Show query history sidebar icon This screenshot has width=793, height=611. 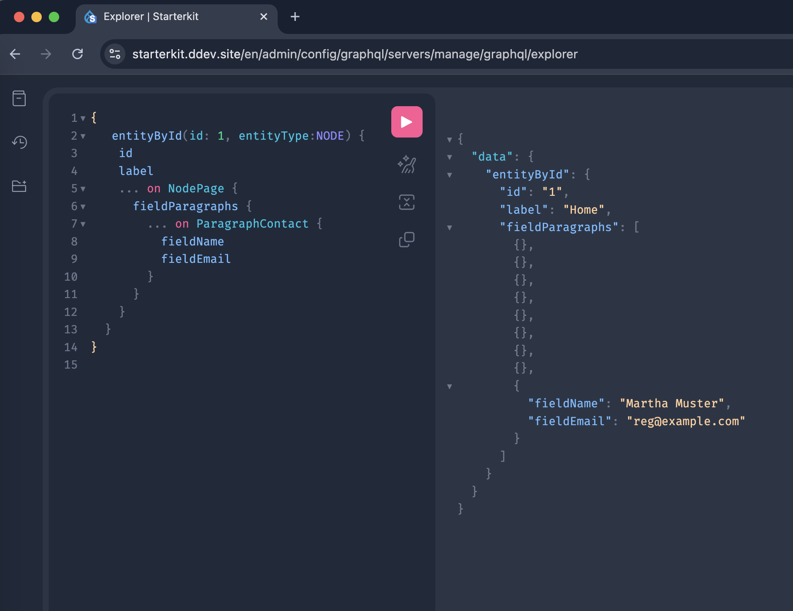click(19, 142)
